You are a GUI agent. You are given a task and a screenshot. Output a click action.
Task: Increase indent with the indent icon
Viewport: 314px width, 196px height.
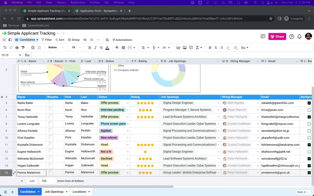33,48
